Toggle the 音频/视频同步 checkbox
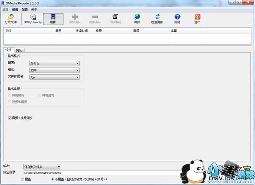Screen dimensions: 255x185 click(10, 118)
